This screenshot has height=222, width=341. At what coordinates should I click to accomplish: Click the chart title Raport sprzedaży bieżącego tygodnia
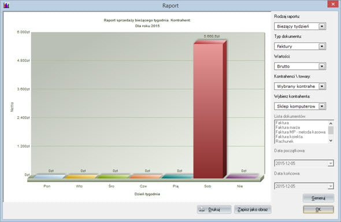pyautogui.click(x=147, y=20)
